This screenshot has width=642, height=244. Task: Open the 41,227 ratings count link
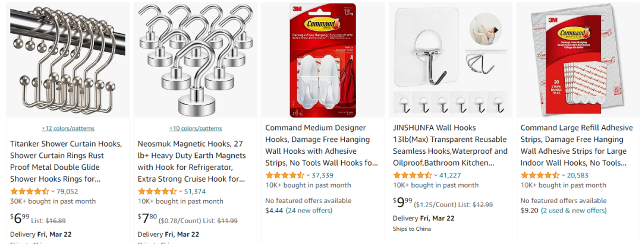point(450,175)
